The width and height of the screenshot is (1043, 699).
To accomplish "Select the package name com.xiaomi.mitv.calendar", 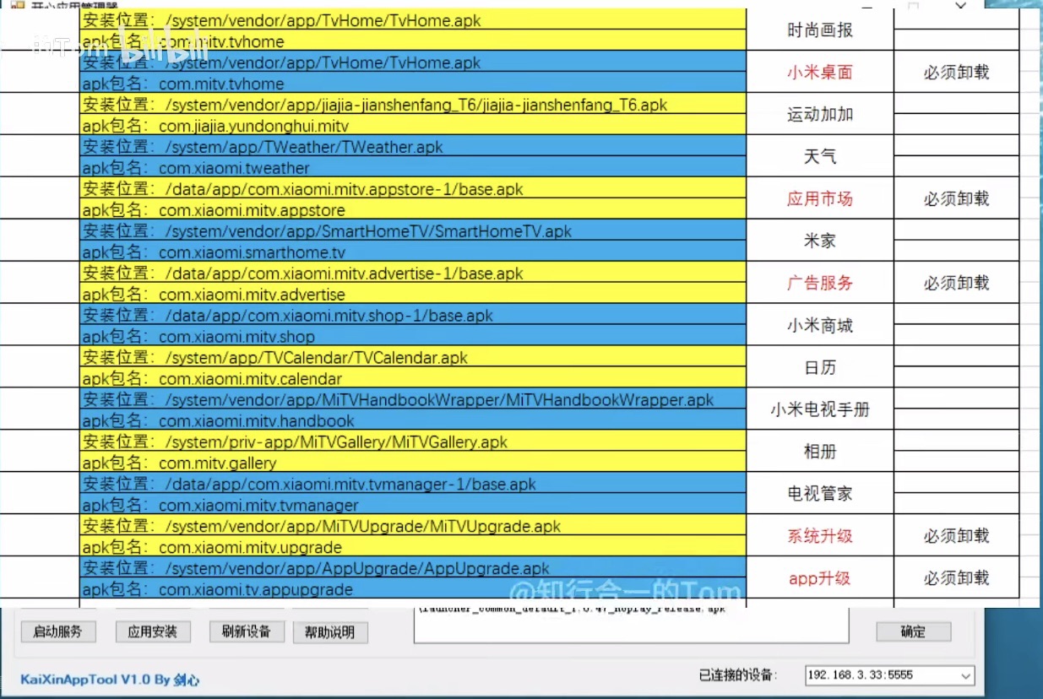I will [x=250, y=379].
